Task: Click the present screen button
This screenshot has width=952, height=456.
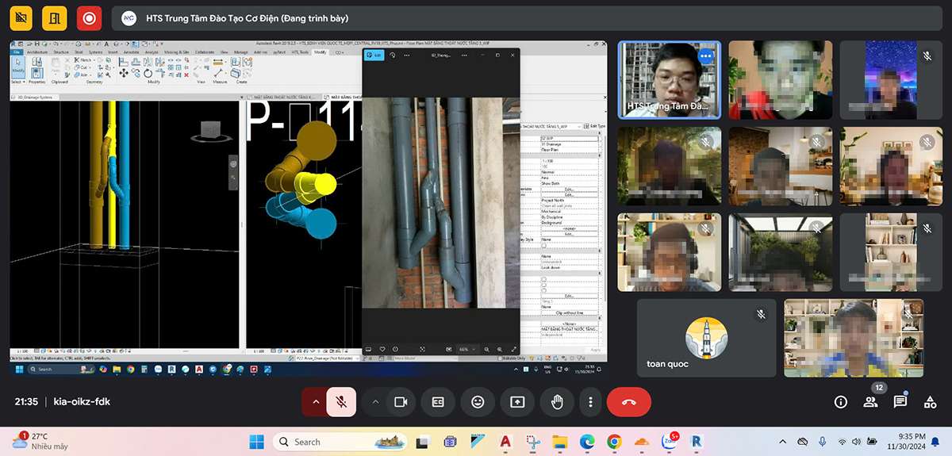Action: [x=517, y=402]
